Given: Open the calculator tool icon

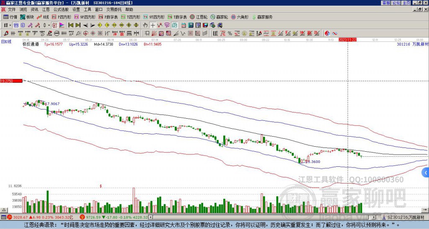Looking at the screenshot, I should pyautogui.click(x=191, y=25).
